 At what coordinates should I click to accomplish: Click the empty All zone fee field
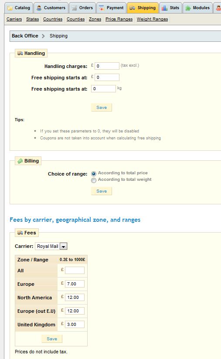tap(75, 271)
